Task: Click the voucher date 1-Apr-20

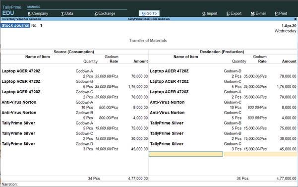Action: (289, 26)
